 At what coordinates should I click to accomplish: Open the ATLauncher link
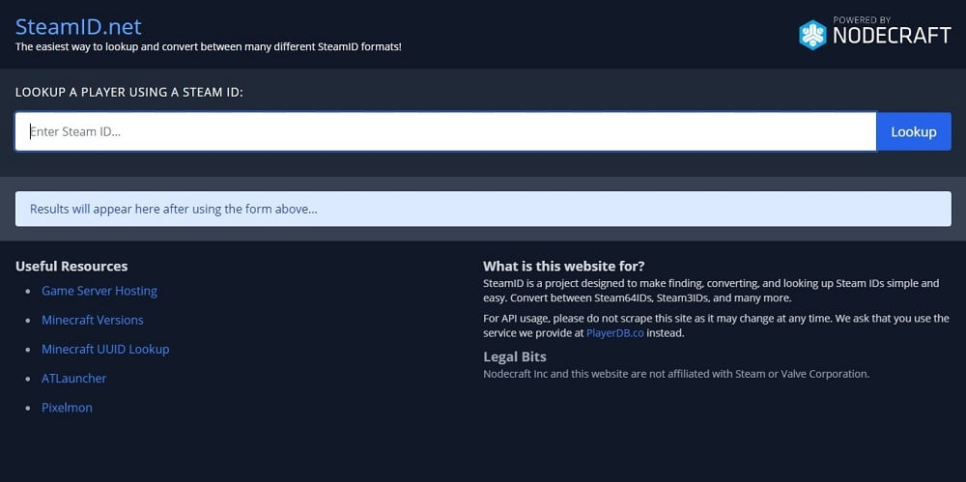coord(74,378)
